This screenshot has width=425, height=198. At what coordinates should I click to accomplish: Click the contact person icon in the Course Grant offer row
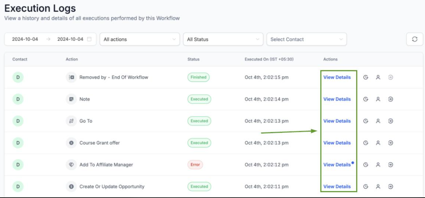378,143
